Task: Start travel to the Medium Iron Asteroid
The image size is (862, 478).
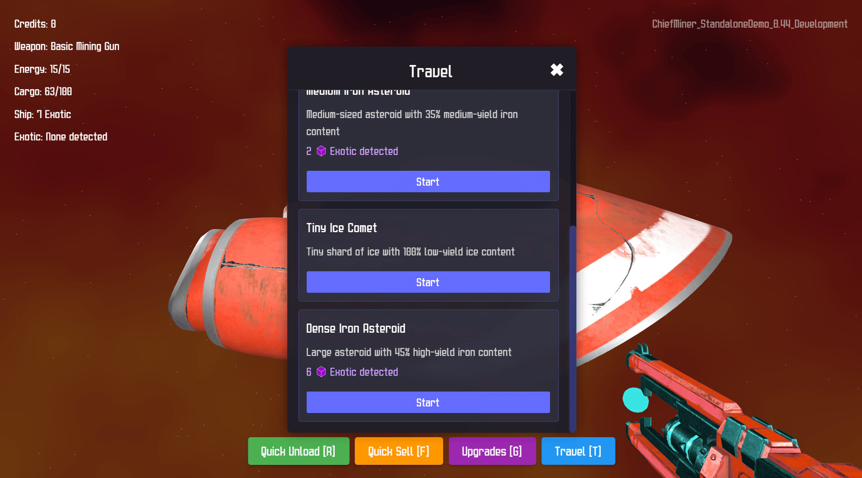Action: click(428, 182)
